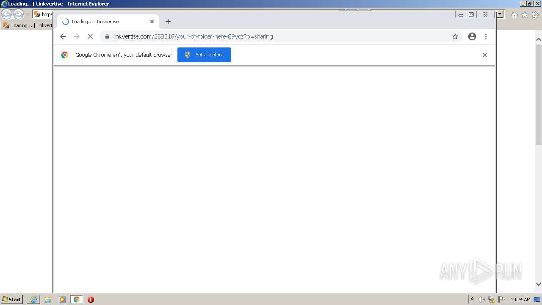The width and height of the screenshot is (542, 305).
Task: Minimize the Chrome window
Action: coord(461,14)
